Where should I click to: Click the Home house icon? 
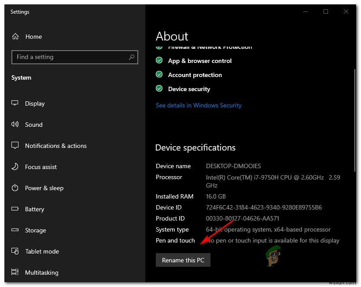point(15,37)
